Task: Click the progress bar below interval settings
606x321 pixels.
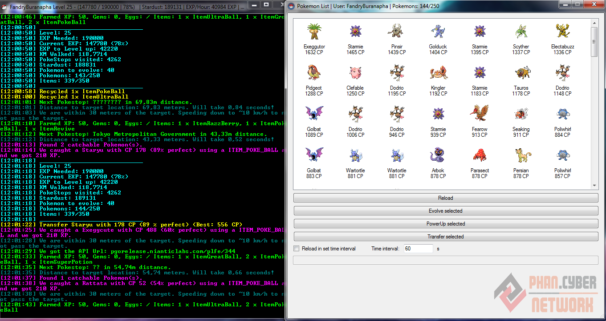Action: point(445,260)
